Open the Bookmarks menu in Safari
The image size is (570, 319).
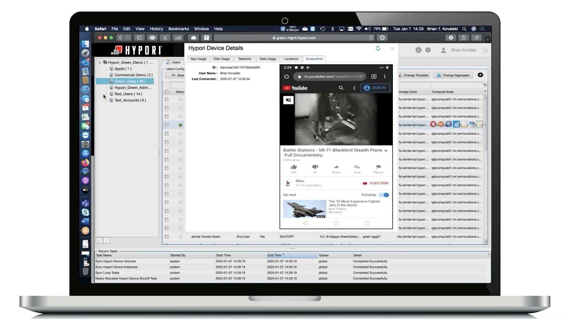click(x=179, y=29)
